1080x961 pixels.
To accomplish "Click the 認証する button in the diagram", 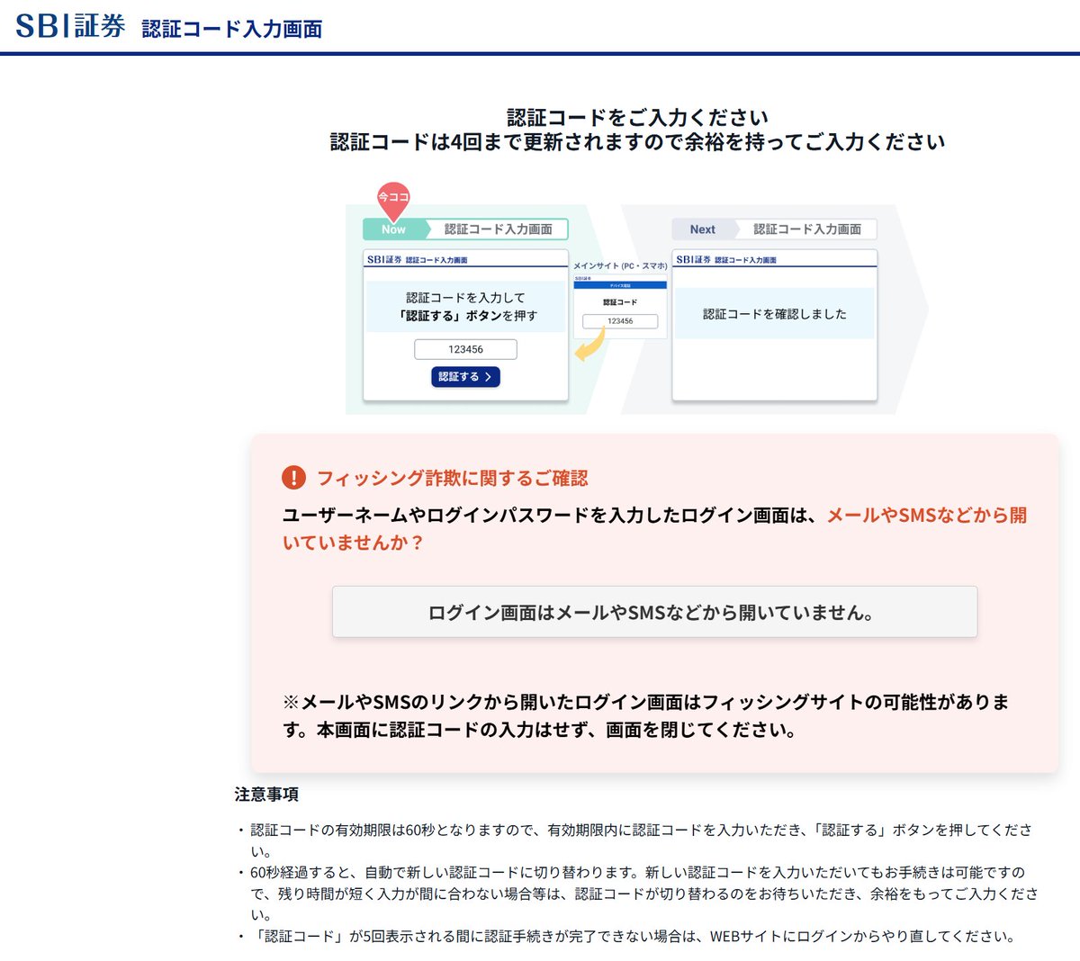I will click(465, 377).
